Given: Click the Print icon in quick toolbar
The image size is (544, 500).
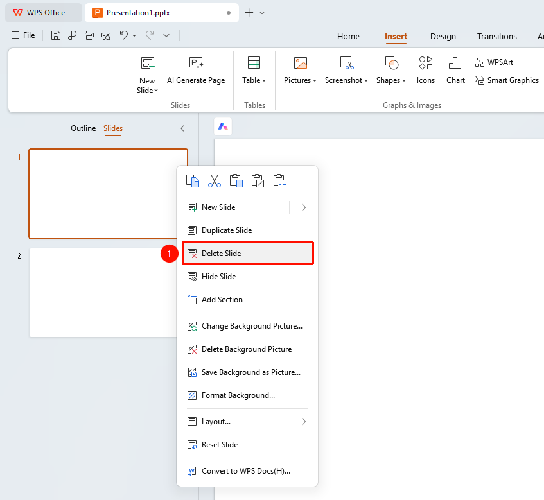Looking at the screenshot, I should coord(89,35).
